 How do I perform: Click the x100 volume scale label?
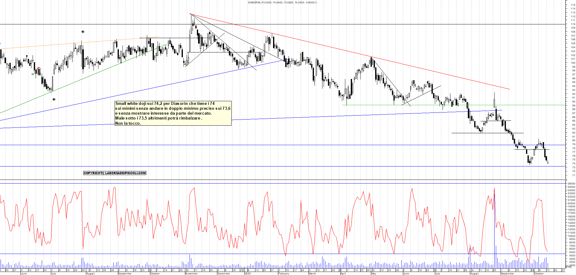click(568, 267)
